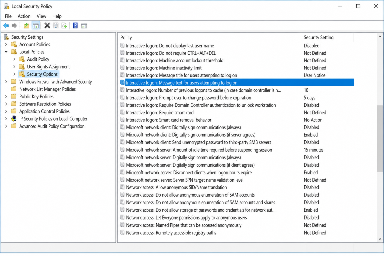Viewport: 384px width, 256px height.
Task: Click icon beside Require smart card policy
Action: (122, 112)
